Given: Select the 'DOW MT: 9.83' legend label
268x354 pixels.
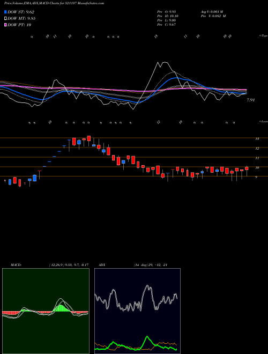Looking at the screenshot, I should coord(21,19).
